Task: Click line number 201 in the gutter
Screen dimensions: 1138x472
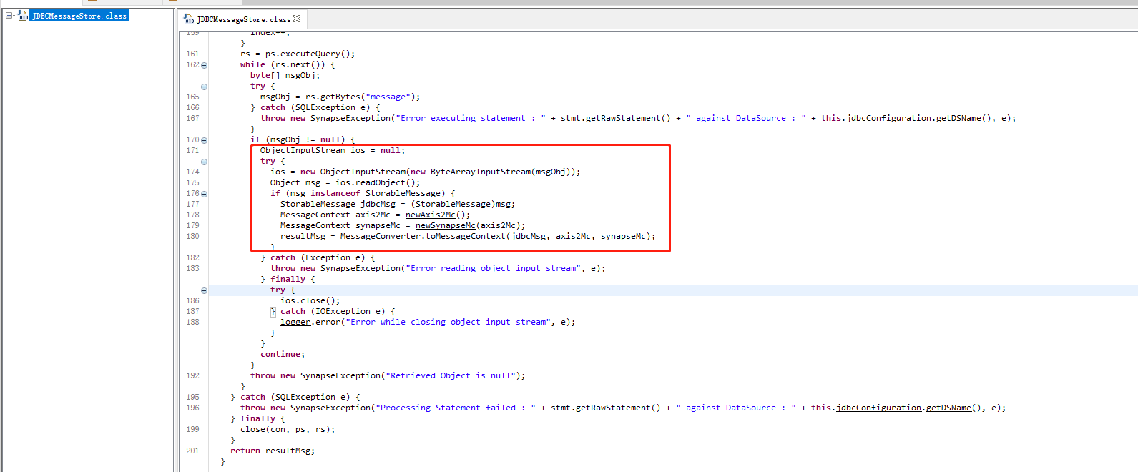Action: click(x=192, y=451)
